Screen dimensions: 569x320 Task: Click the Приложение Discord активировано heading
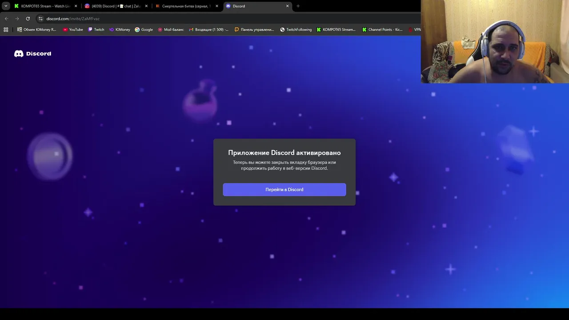click(284, 152)
